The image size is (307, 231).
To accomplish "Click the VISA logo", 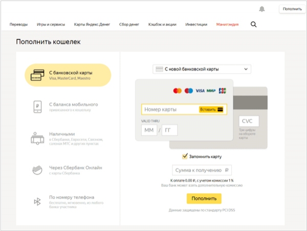I will click(x=200, y=91).
